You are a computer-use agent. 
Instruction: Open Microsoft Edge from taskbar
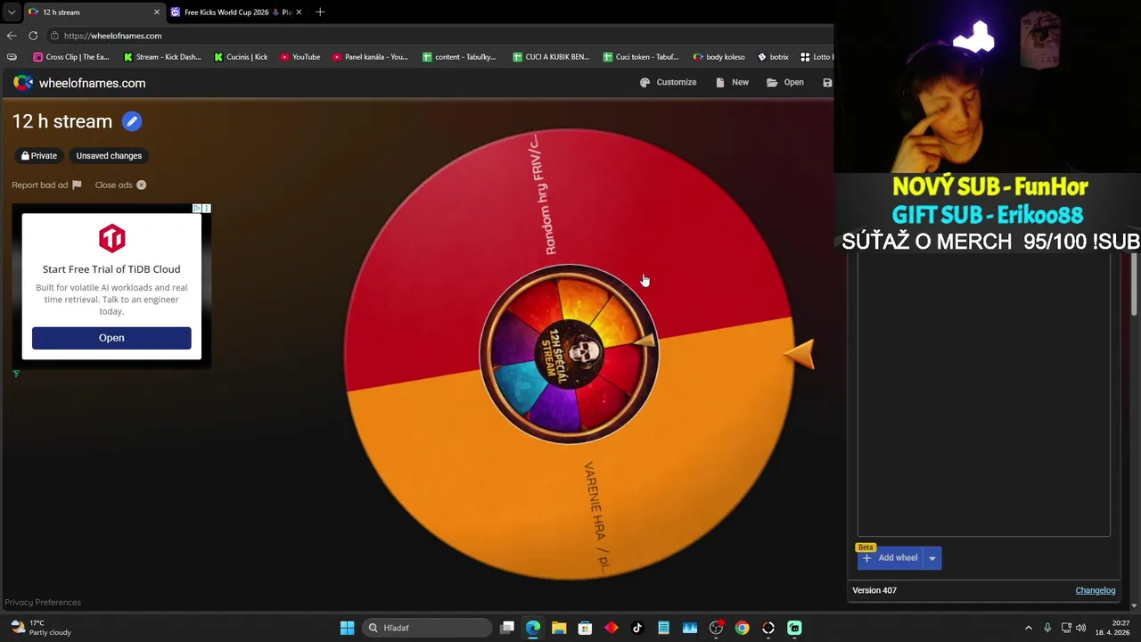coord(533,628)
